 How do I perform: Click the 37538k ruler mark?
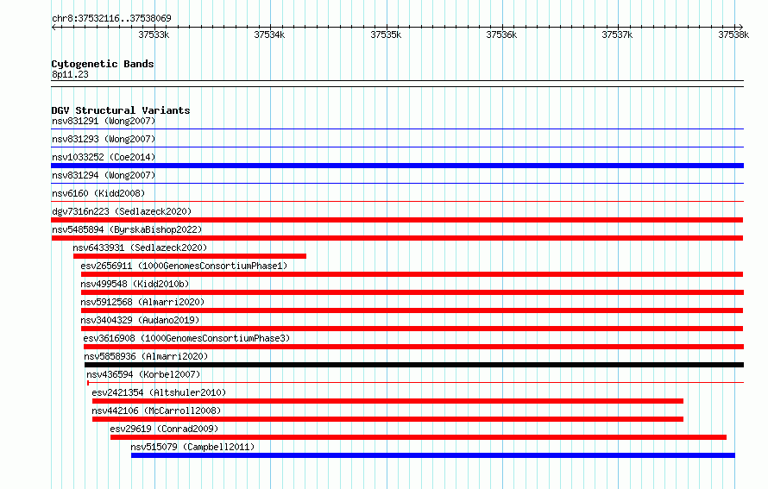733,34
